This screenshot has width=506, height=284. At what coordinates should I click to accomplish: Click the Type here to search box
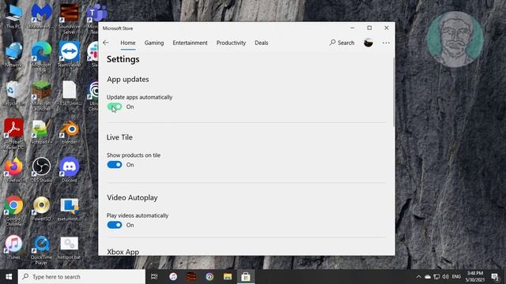(81, 277)
